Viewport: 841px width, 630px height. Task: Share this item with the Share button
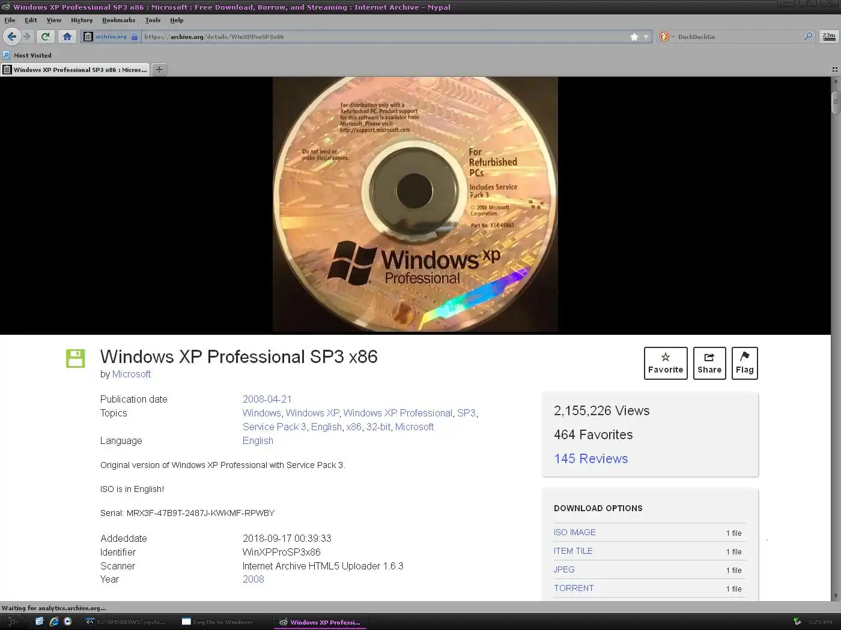[709, 363]
